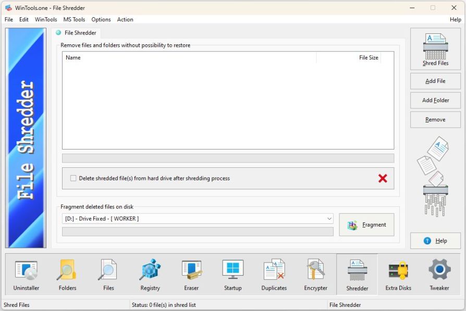466x311 pixels.
Task: Open the File menu
Action: [x=9, y=19]
